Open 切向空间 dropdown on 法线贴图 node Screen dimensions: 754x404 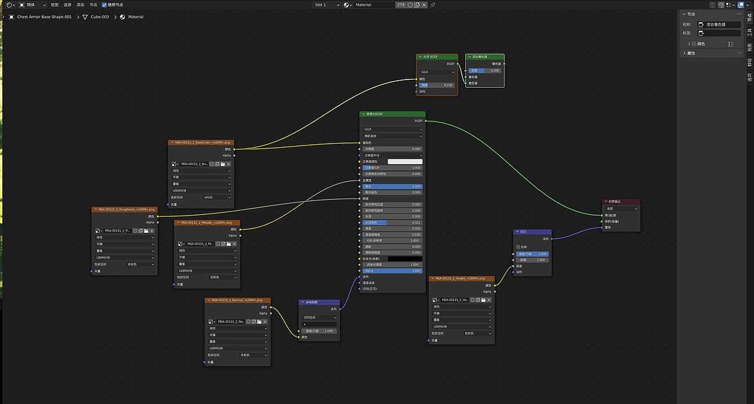click(x=319, y=317)
